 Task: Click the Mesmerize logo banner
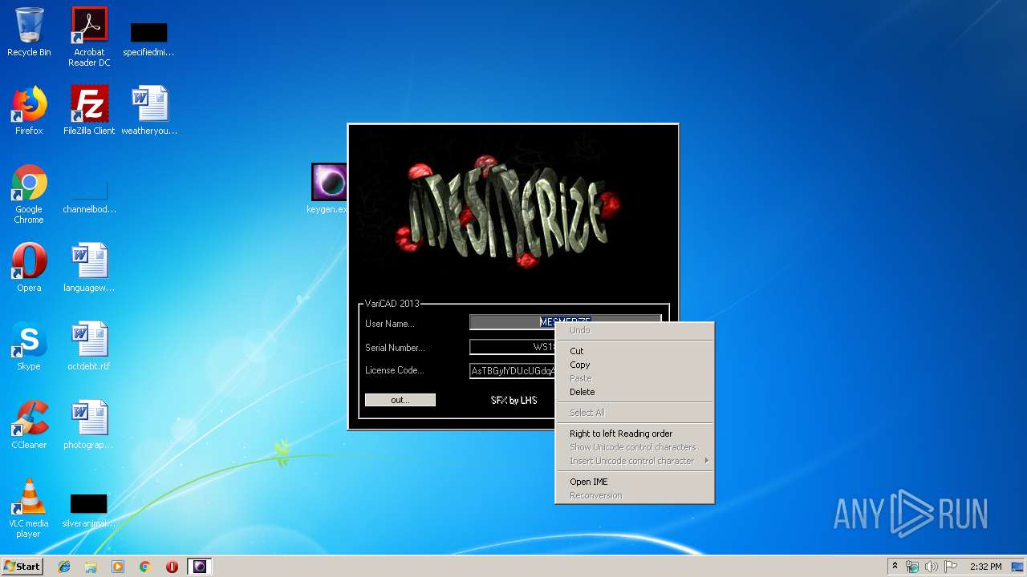coord(513,212)
